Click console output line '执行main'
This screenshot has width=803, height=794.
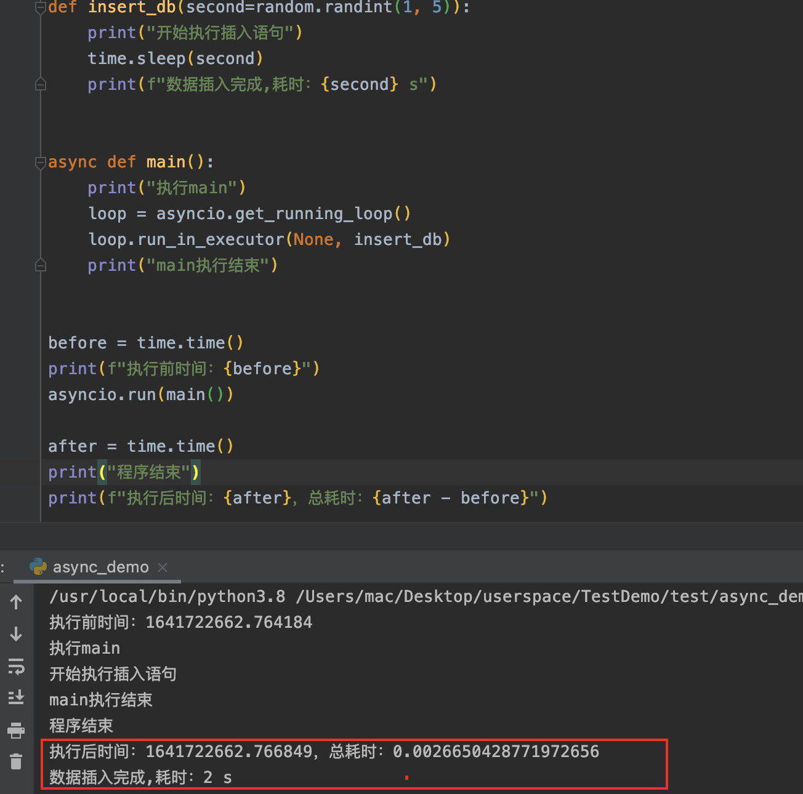pyautogui.click(x=85, y=648)
